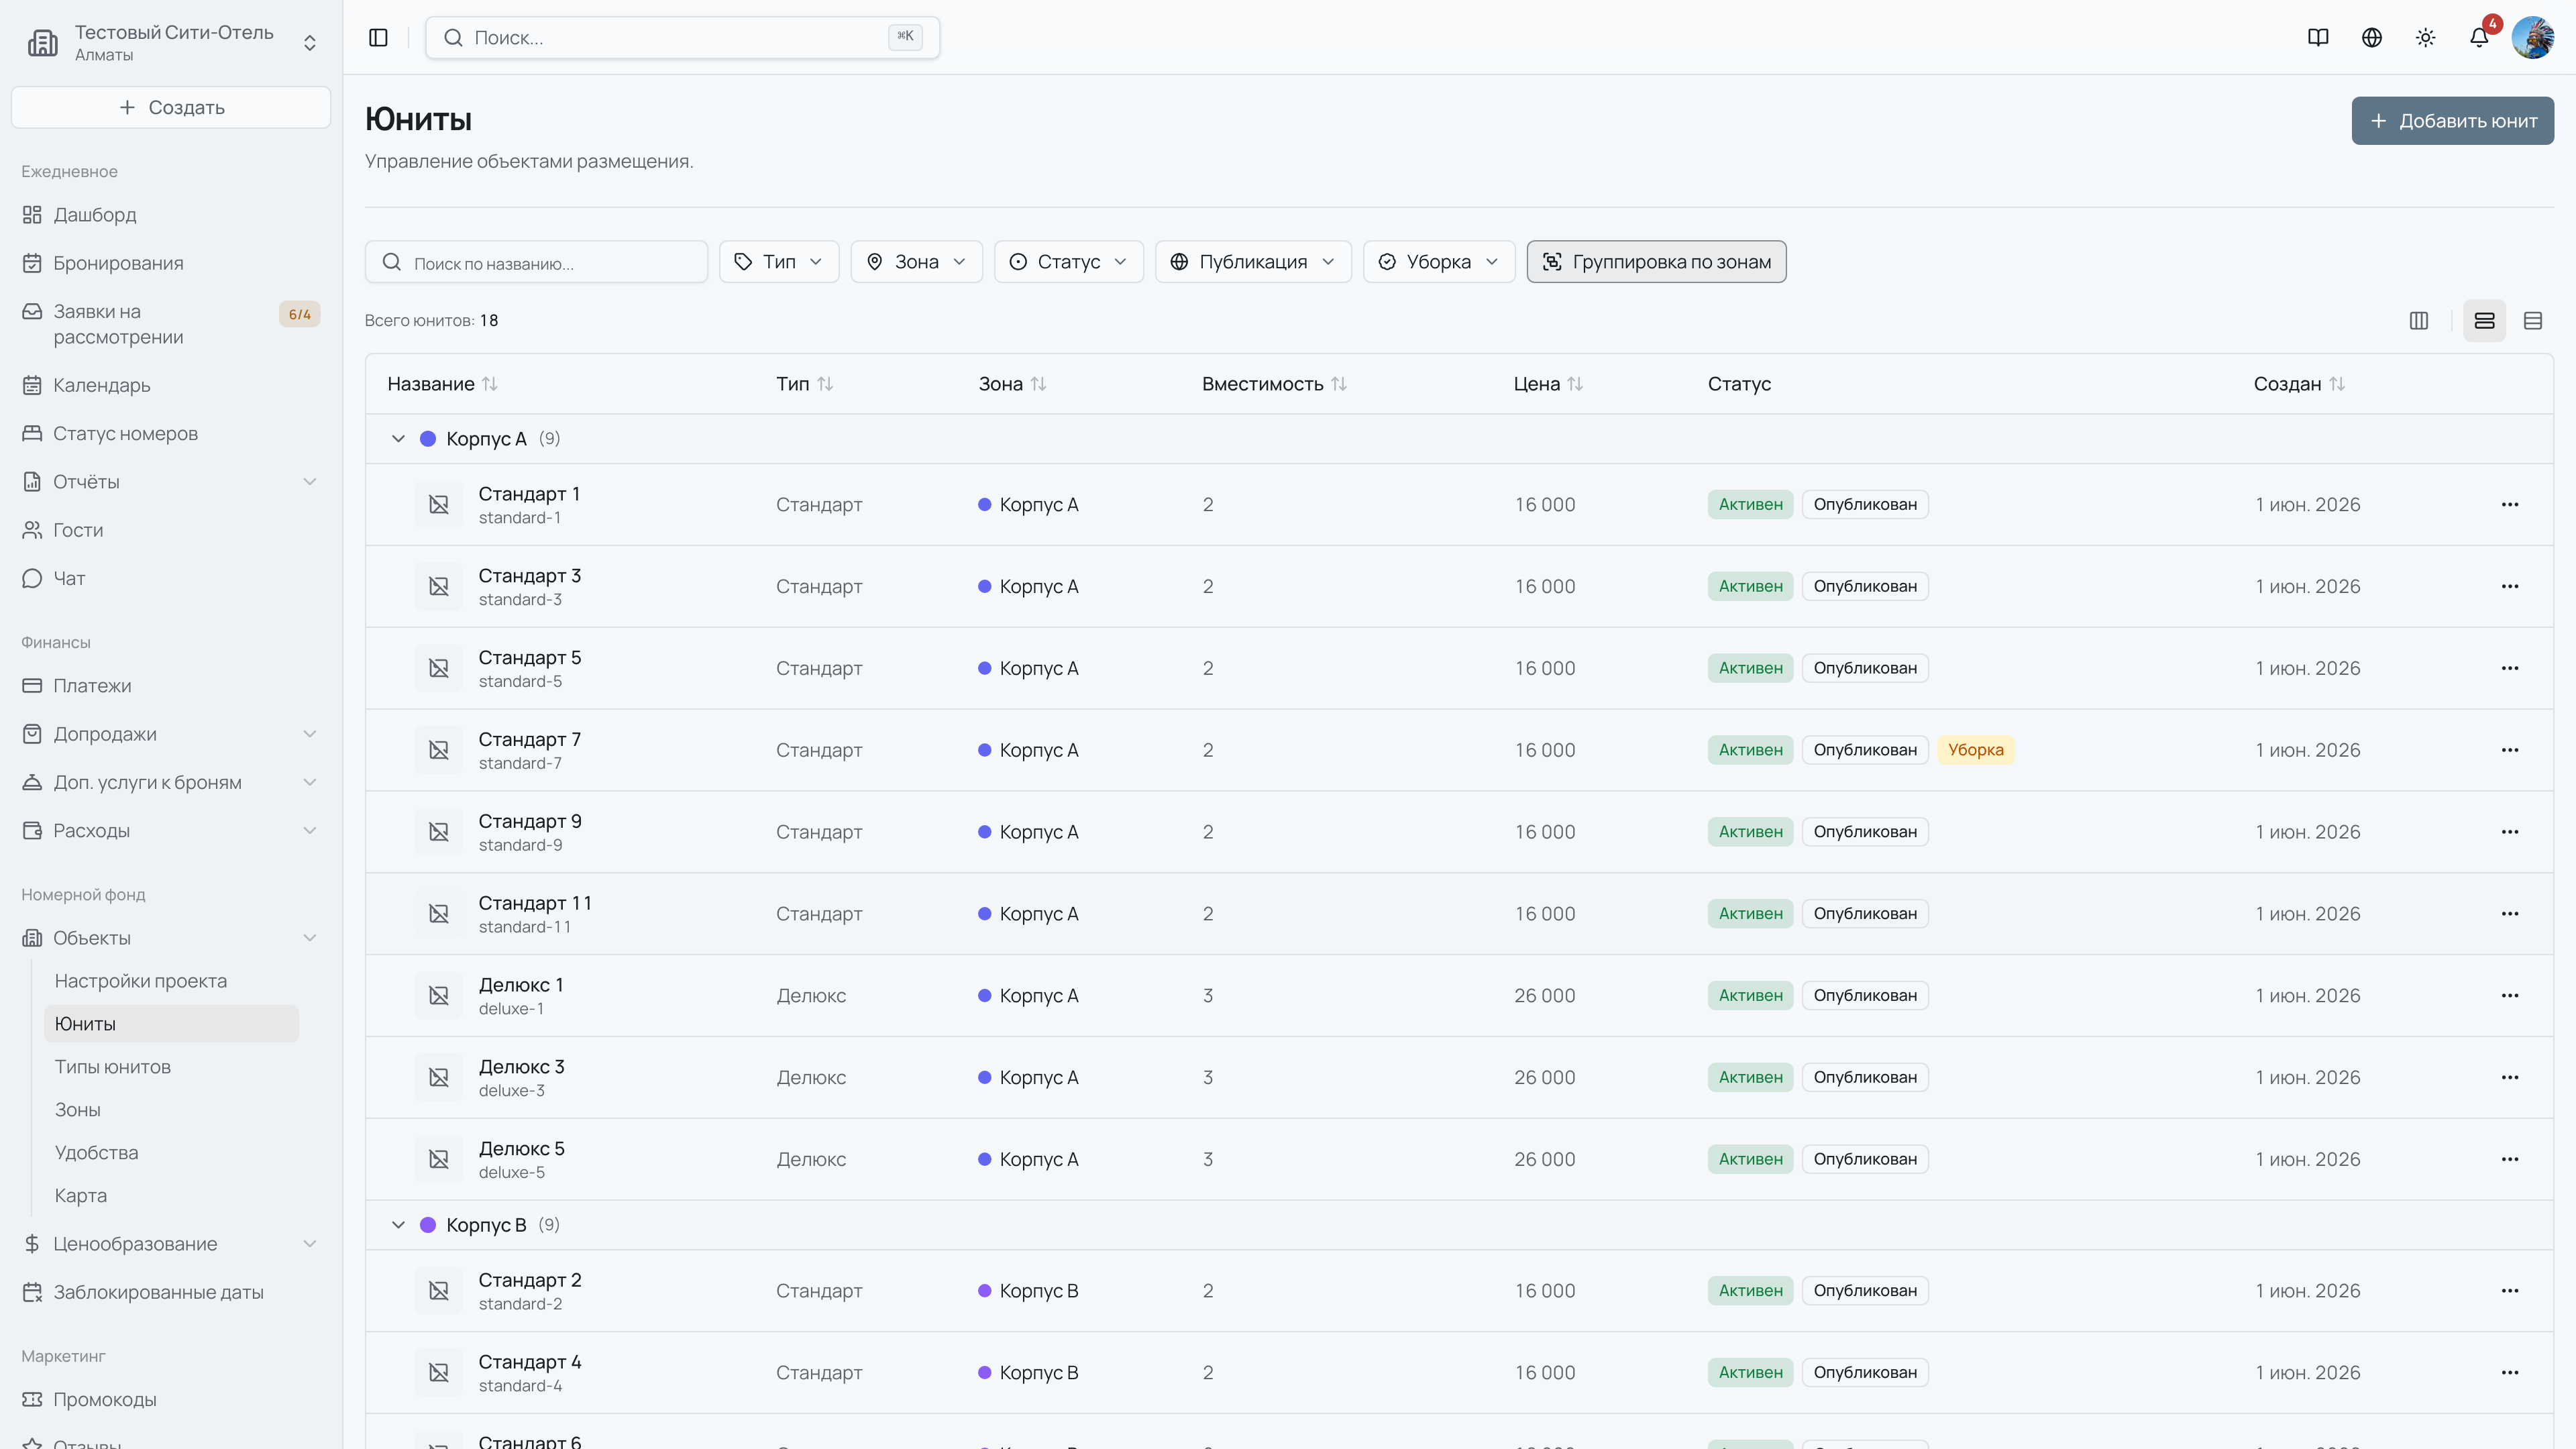This screenshot has width=2576, height=1449.
Task: Open actions menu for Стандарт 2
Action: click(2510, 1290)
